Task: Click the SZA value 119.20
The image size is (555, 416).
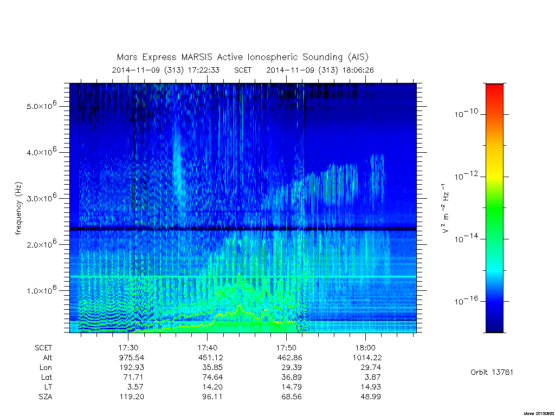Action: 132,396
